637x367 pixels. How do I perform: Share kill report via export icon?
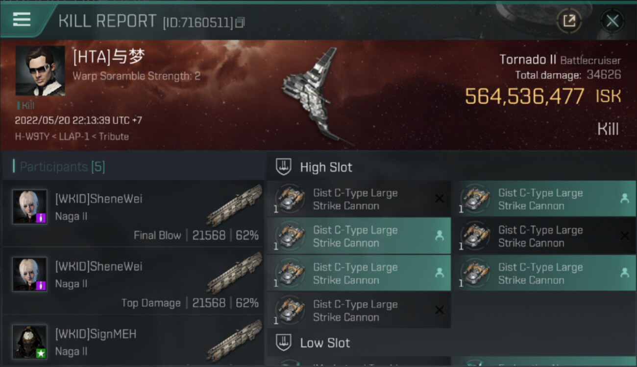click(569, 21)
